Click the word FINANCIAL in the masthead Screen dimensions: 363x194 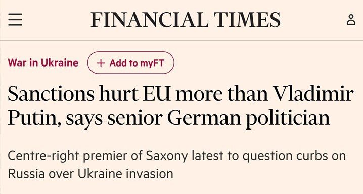point(149,20)
